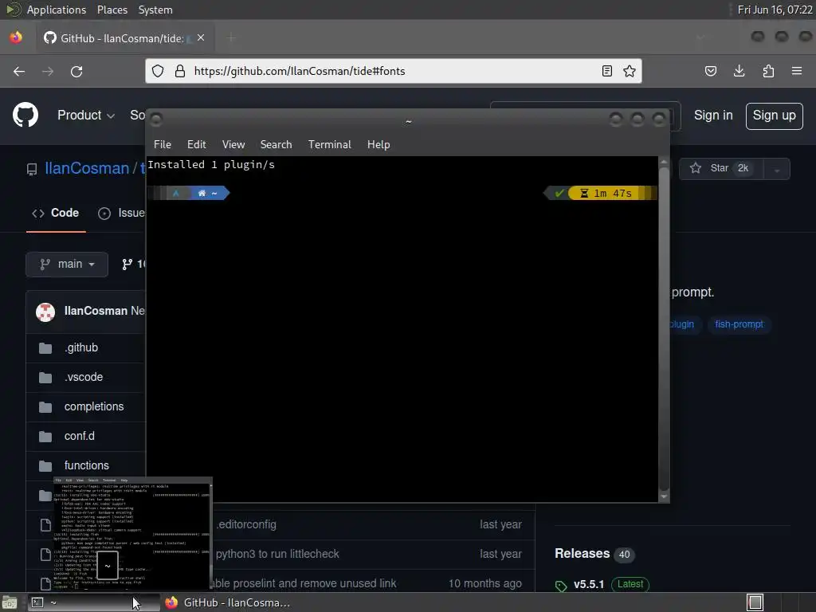The height and width of the screenshot is (612, 816).
Task: Open the Places menu in the top panel
Action: [112, 10]
